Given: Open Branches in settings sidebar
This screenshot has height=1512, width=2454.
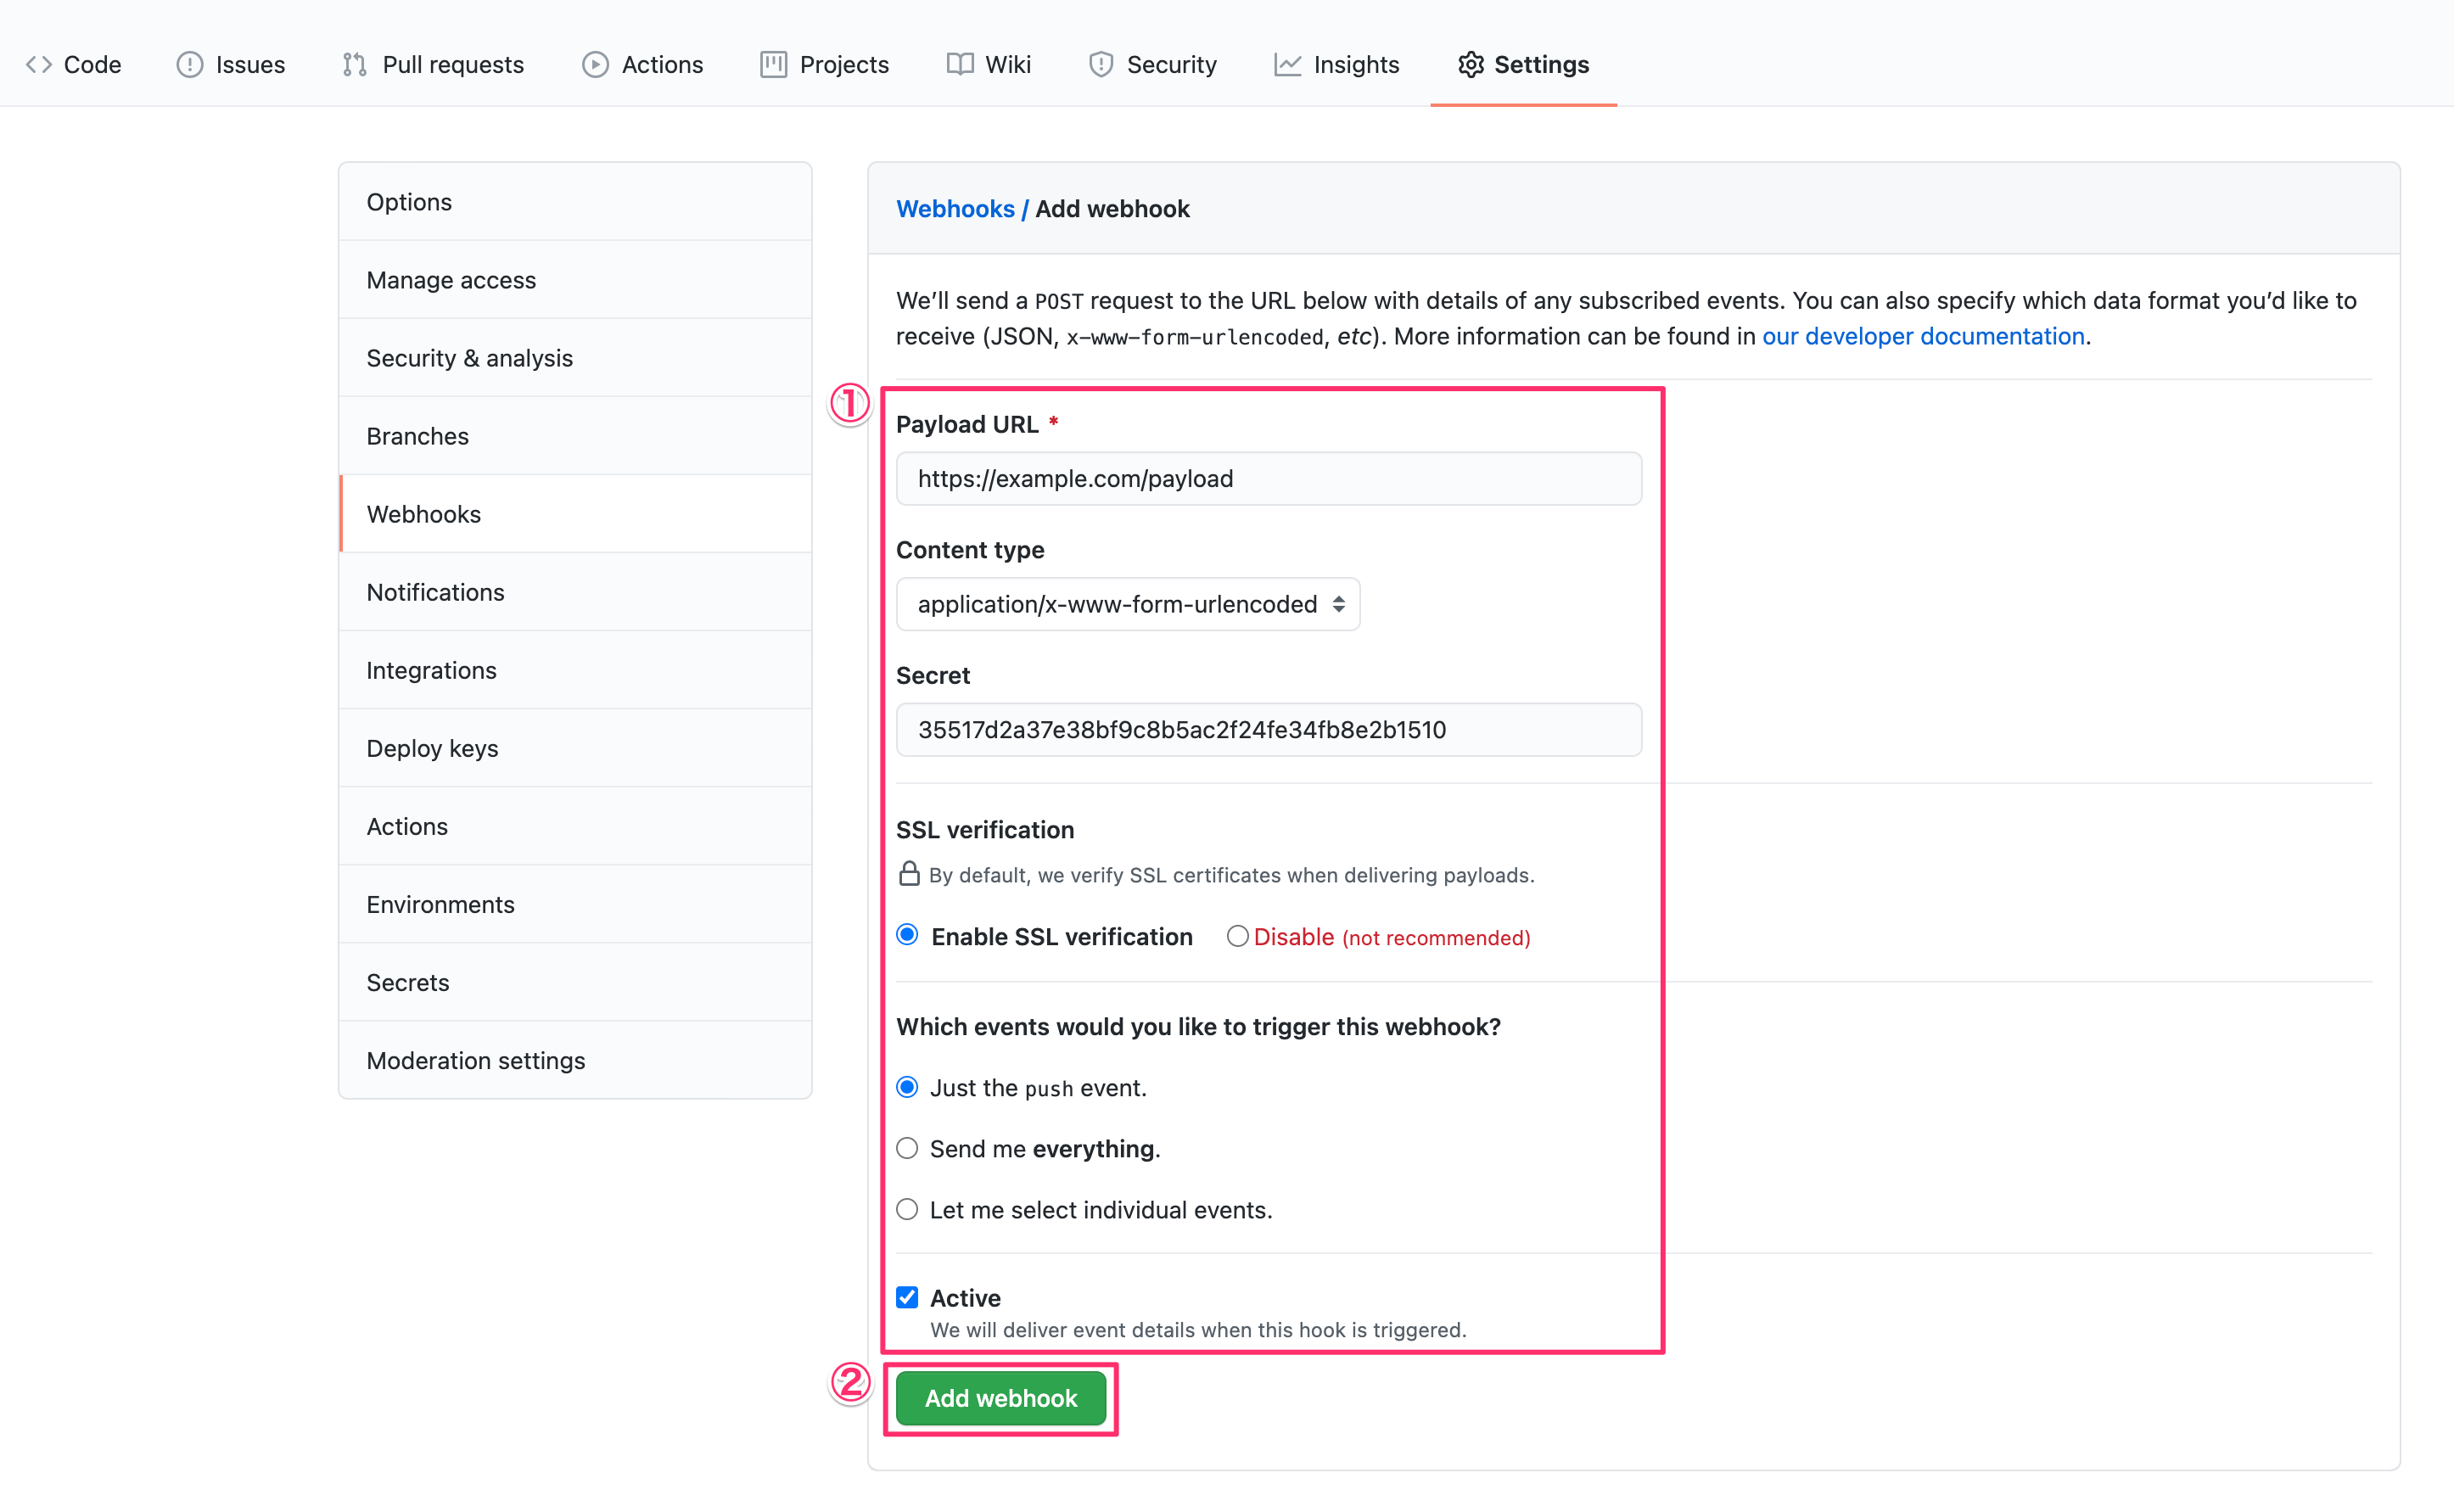Looking at the screenshot, I should (417, 436).
